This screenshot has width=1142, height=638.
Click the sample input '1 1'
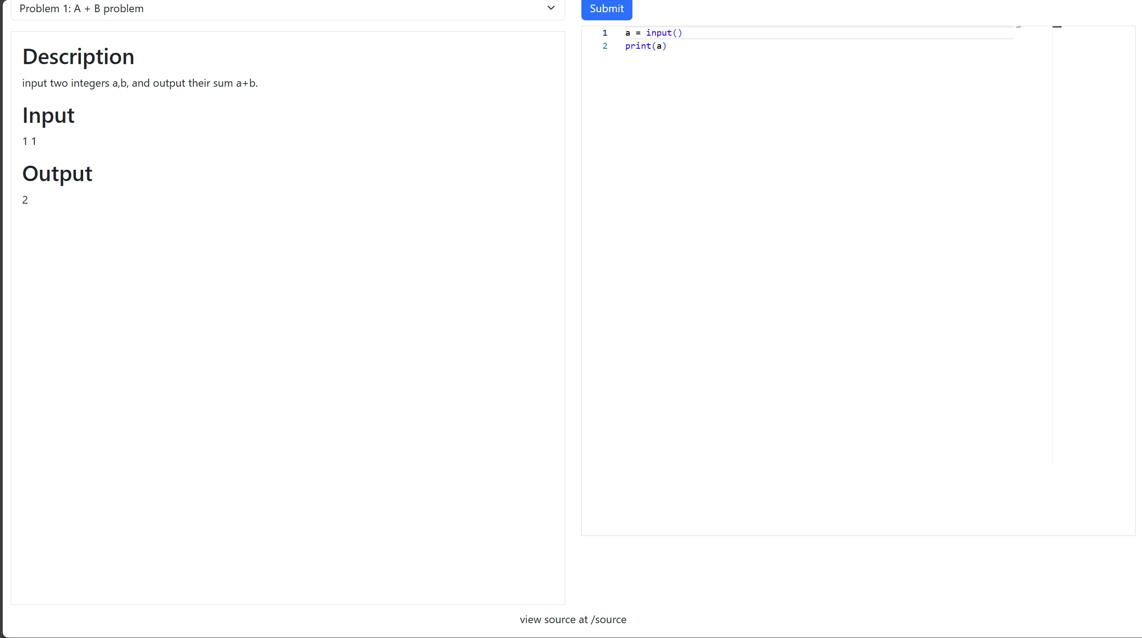pyautogui.click(x=29, y=141)
